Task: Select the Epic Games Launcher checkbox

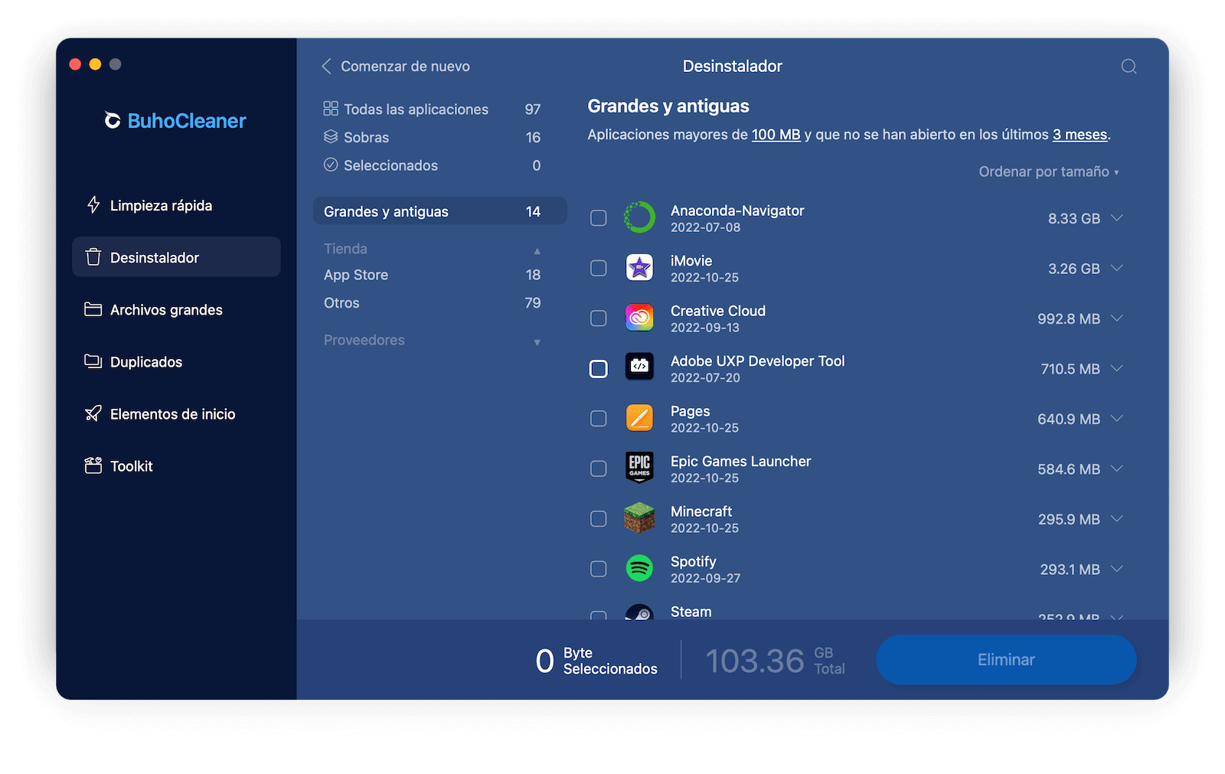Action: coord(599,469)
